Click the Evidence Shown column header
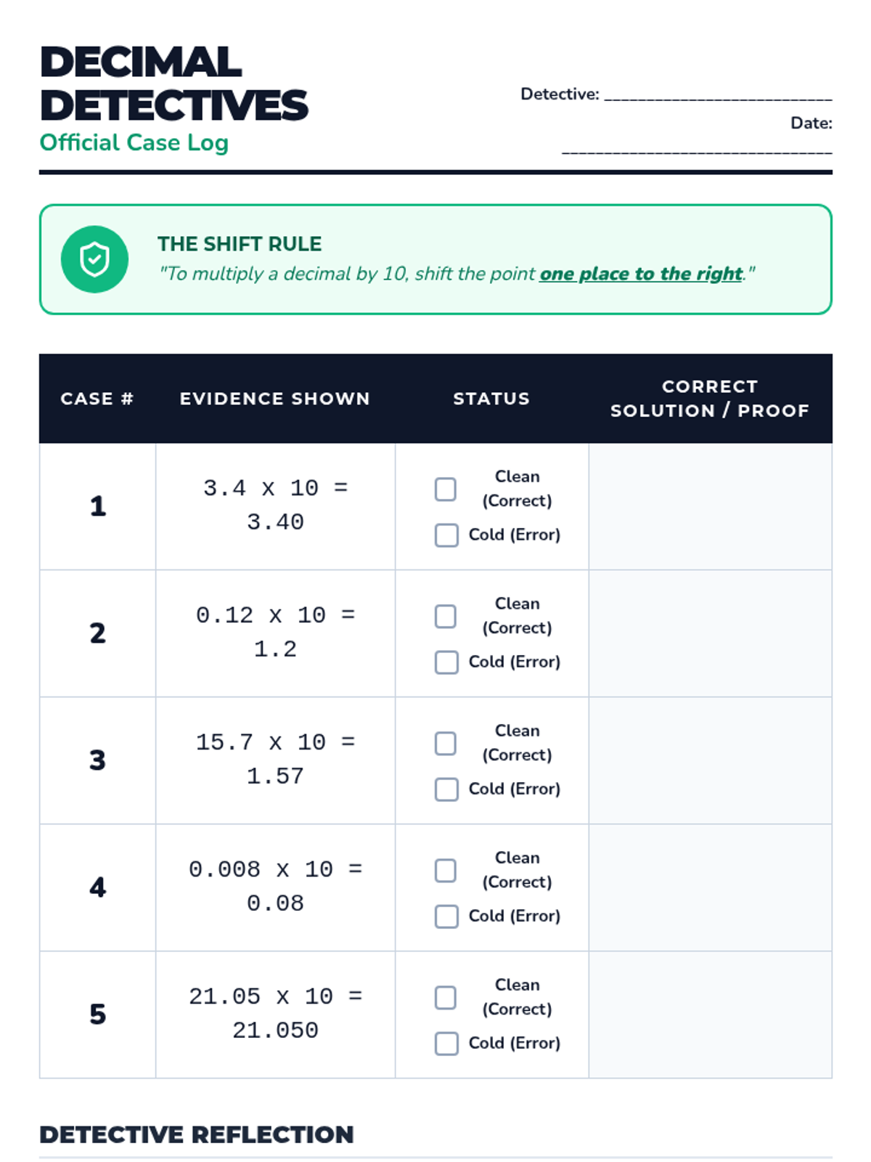The width and height of the screenshot is (871, 1162). pyautogui.click(x=275, y=399)
